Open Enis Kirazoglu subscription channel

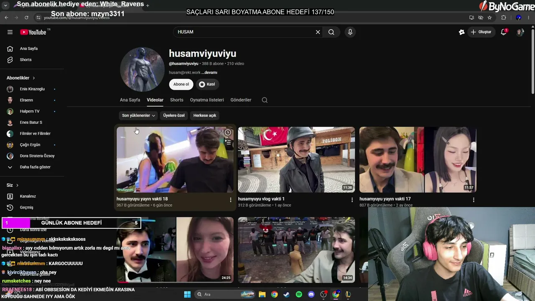click(x=32, y=89)
